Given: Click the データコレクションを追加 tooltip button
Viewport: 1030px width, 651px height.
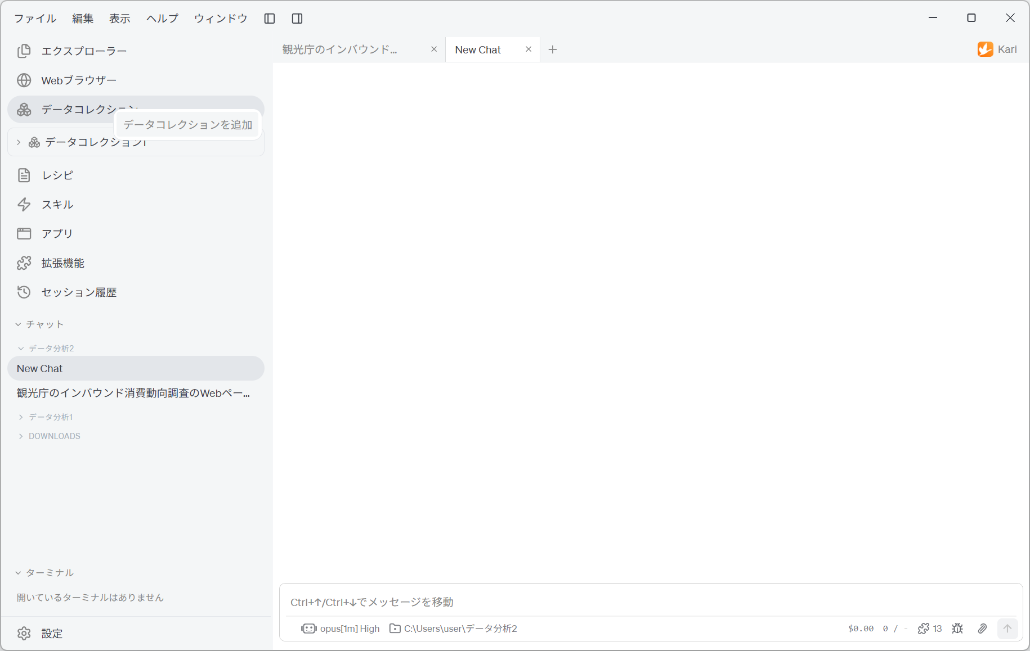Looking at the screenshot, I should (187, 125).
